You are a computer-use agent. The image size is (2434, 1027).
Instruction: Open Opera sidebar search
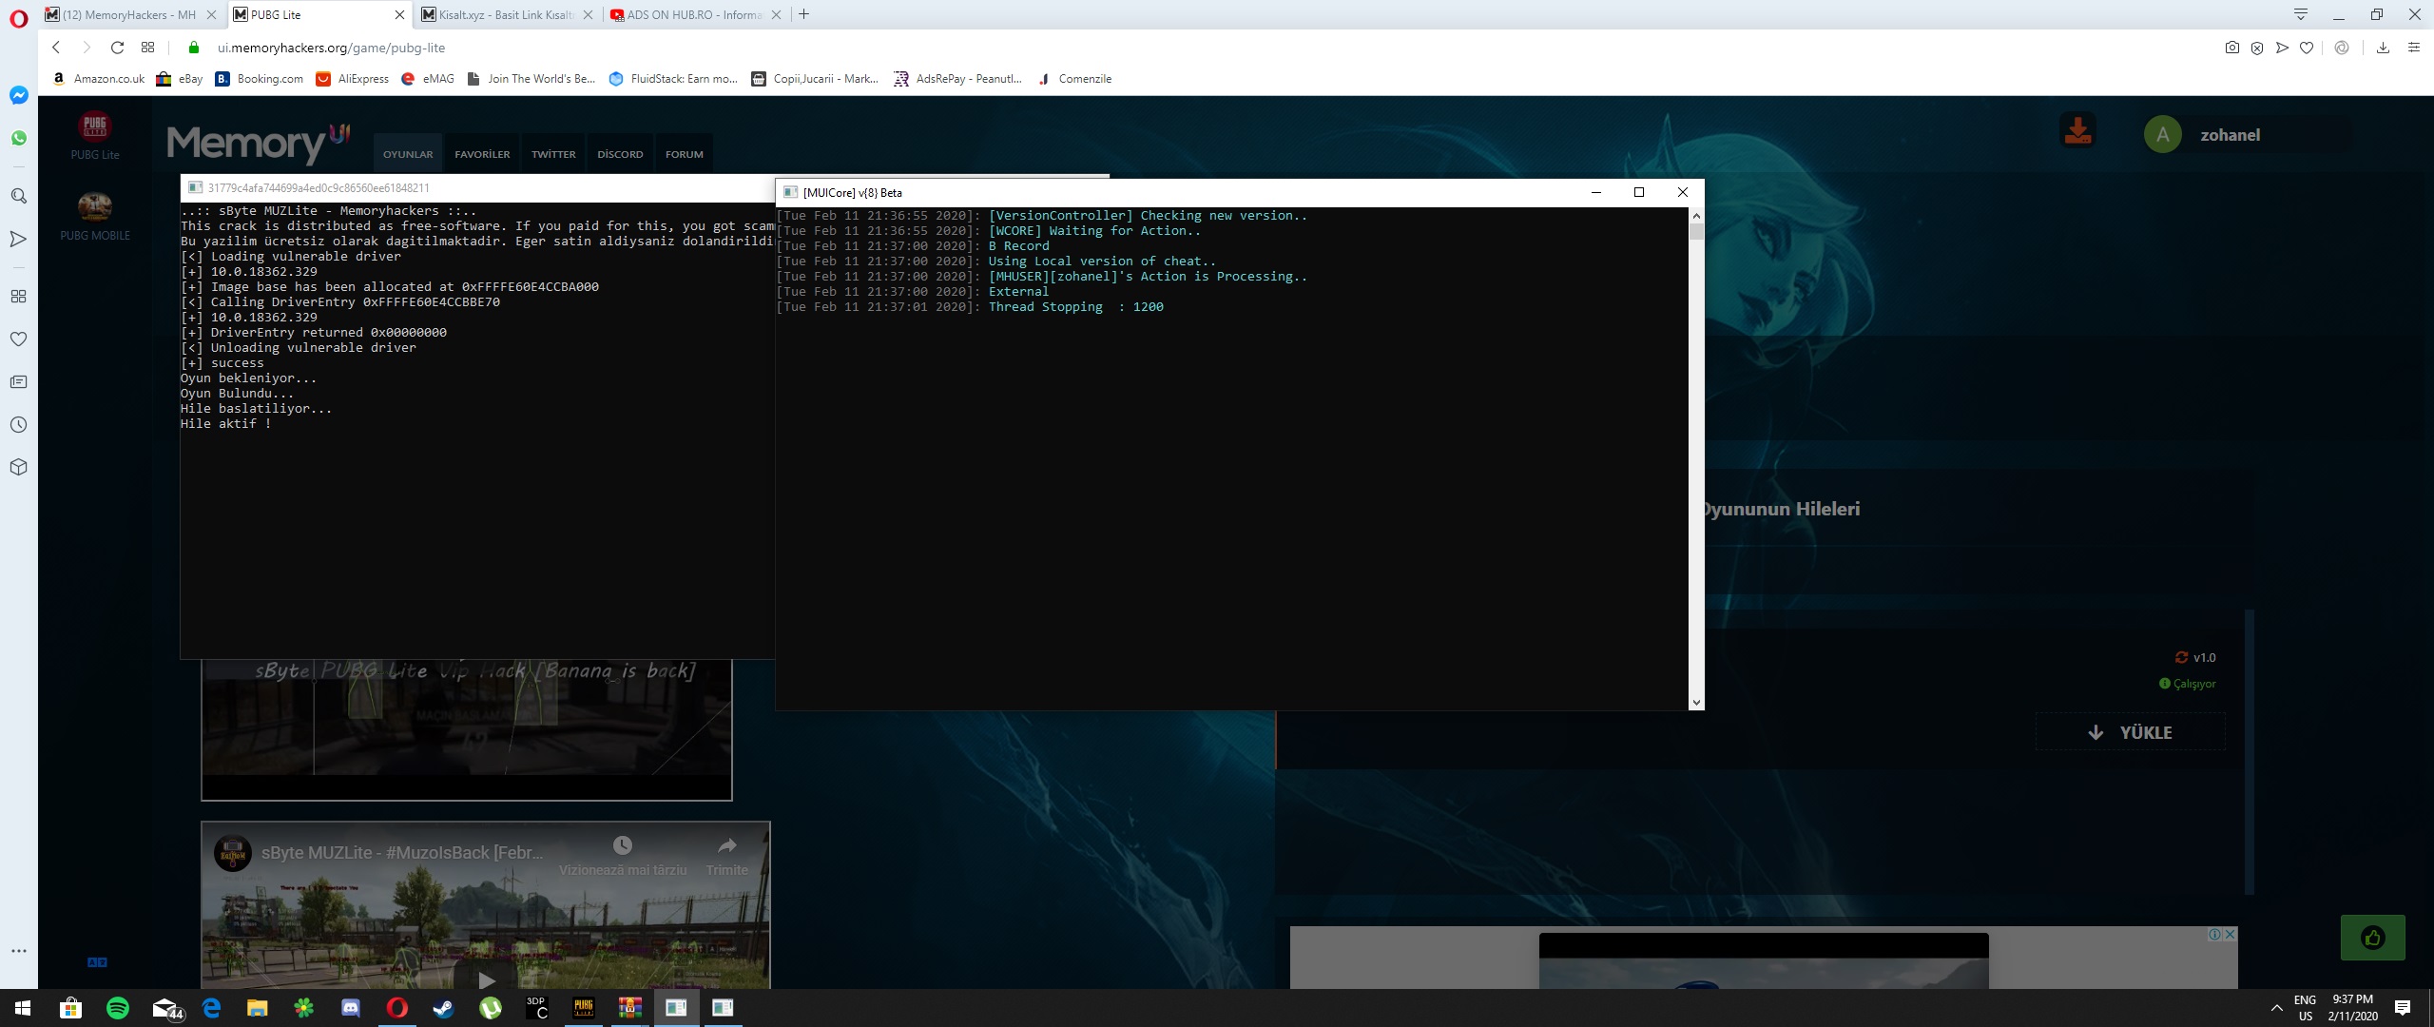[18, 196]
